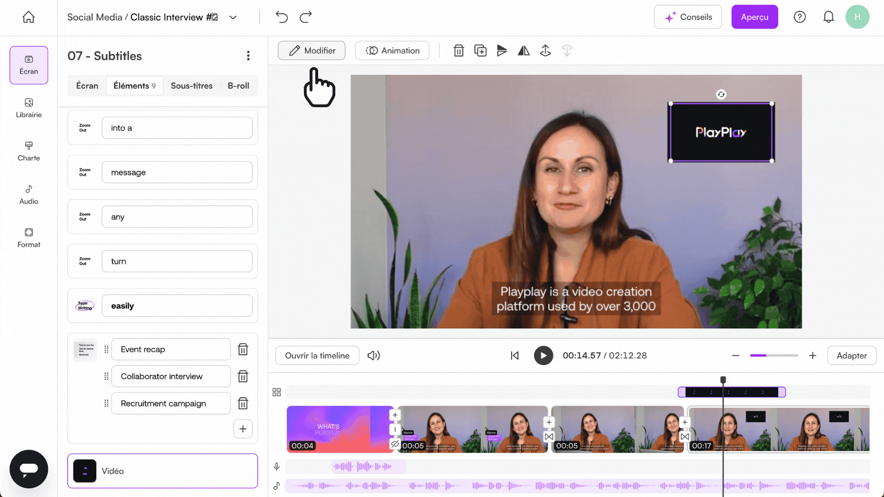Flip the element horizontally
This screenshot has height=497, width=884.
coord(524,51)
